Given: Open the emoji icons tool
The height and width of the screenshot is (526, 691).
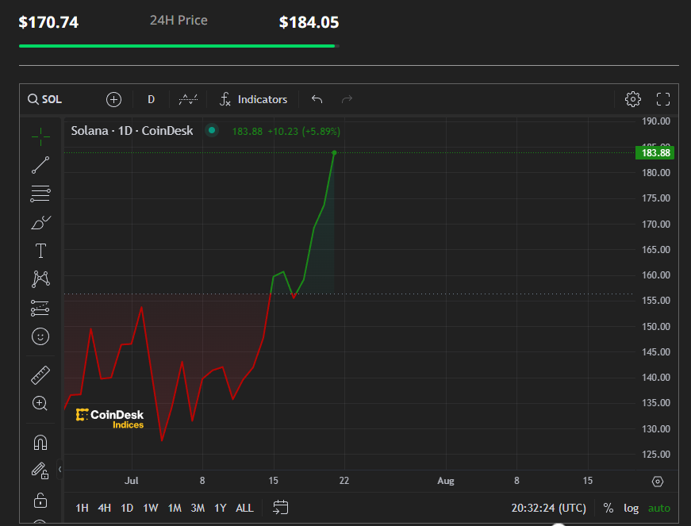Looking at the screenshot, I should pos(40,336).
